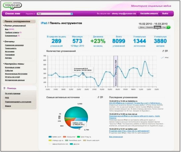Open the Источники report
This screenshot has width=181, height=152.
pos(10,52)
